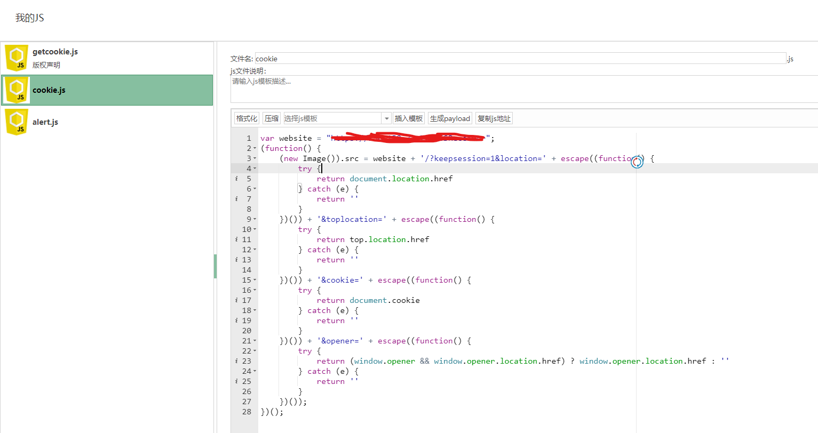Click the info marker on line 13
Screen dimensions: 818x433
coord(236,260)
